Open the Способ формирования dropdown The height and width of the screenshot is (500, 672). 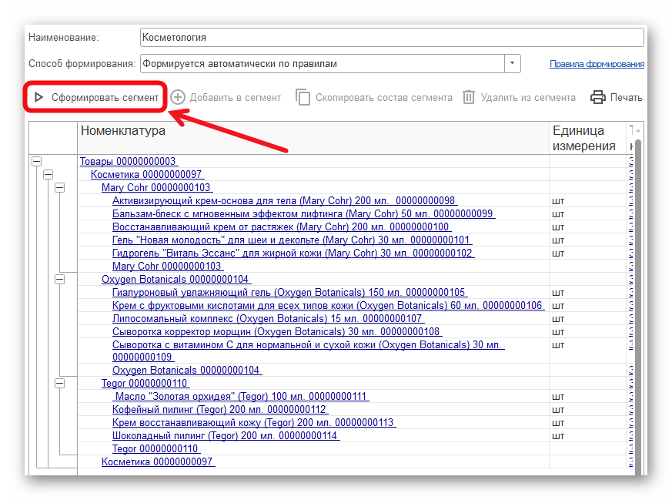513,64
